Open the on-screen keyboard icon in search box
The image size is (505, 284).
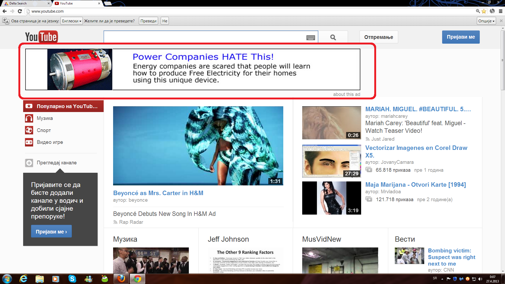pyautogui.click(x=311, y=38)
